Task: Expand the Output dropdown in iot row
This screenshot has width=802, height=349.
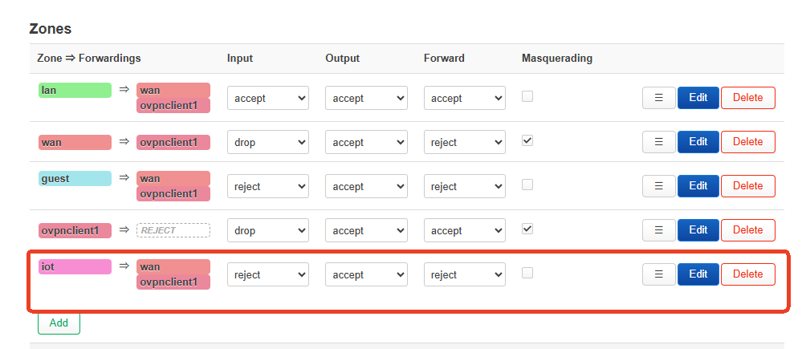Action: (x=366, y=275)
